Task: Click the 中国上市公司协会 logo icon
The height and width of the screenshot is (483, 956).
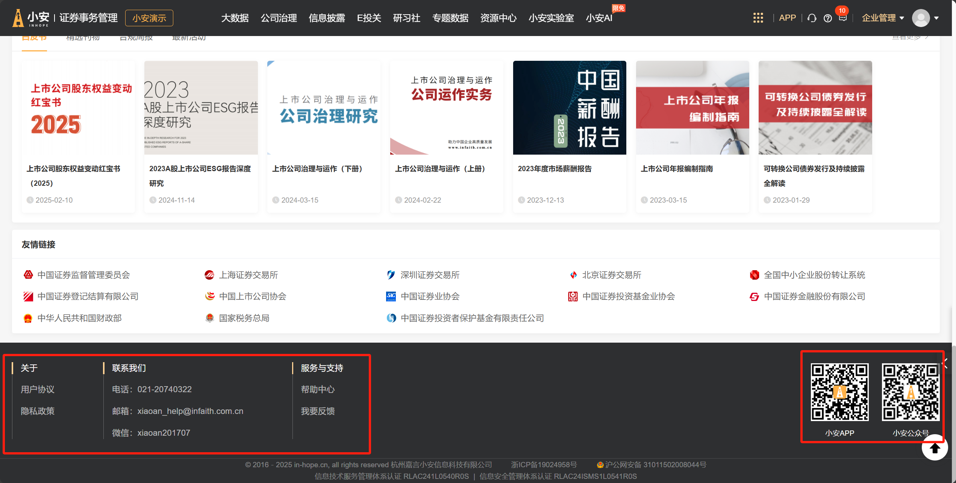Action: [x=209, y=296]
